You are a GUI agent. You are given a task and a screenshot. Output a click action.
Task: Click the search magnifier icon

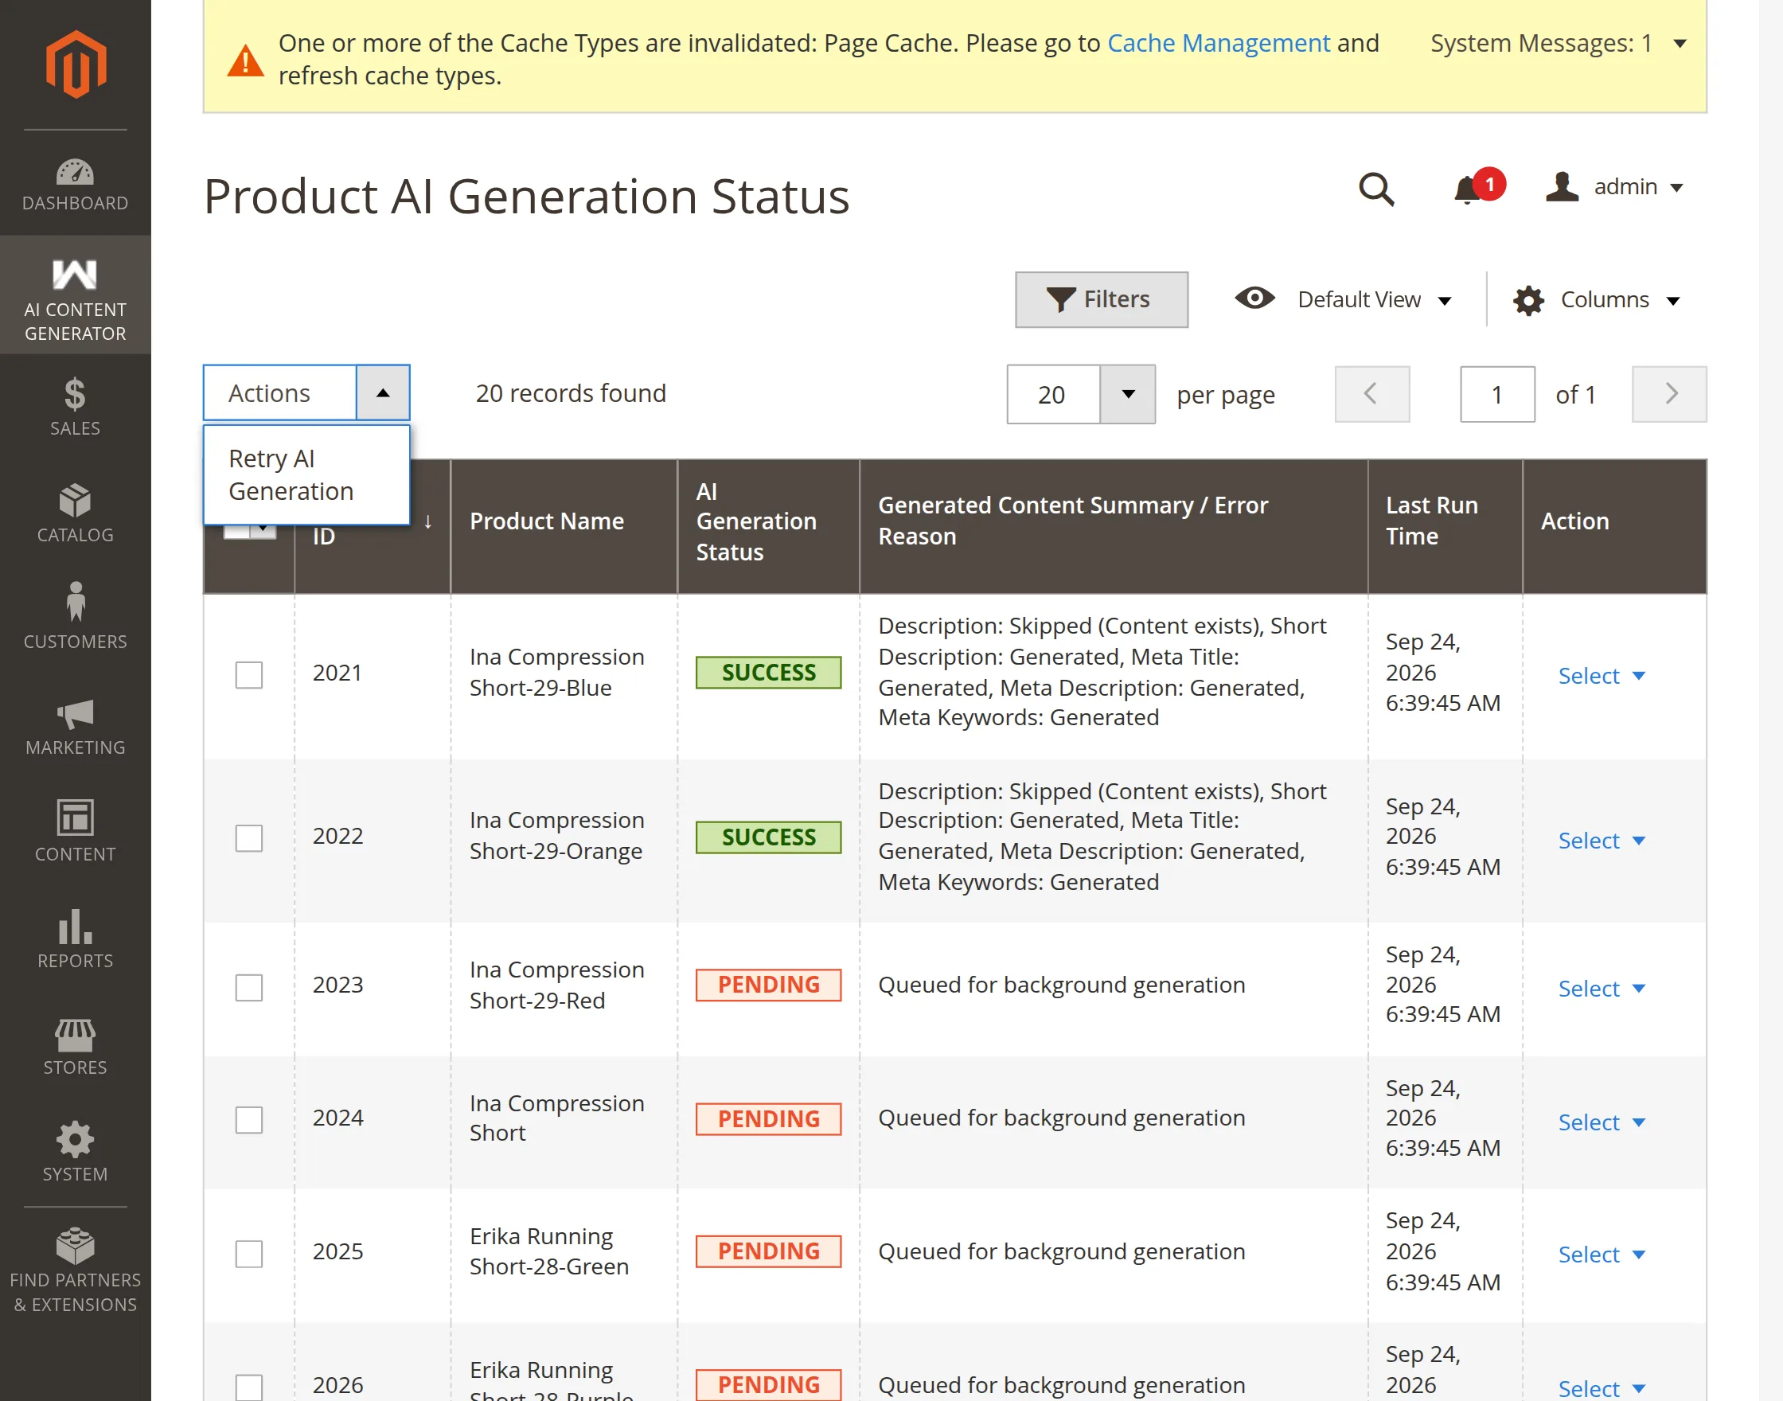[x=1376, y=188]
